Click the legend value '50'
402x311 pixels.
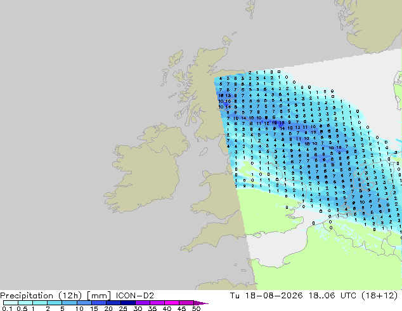[196, 308]
